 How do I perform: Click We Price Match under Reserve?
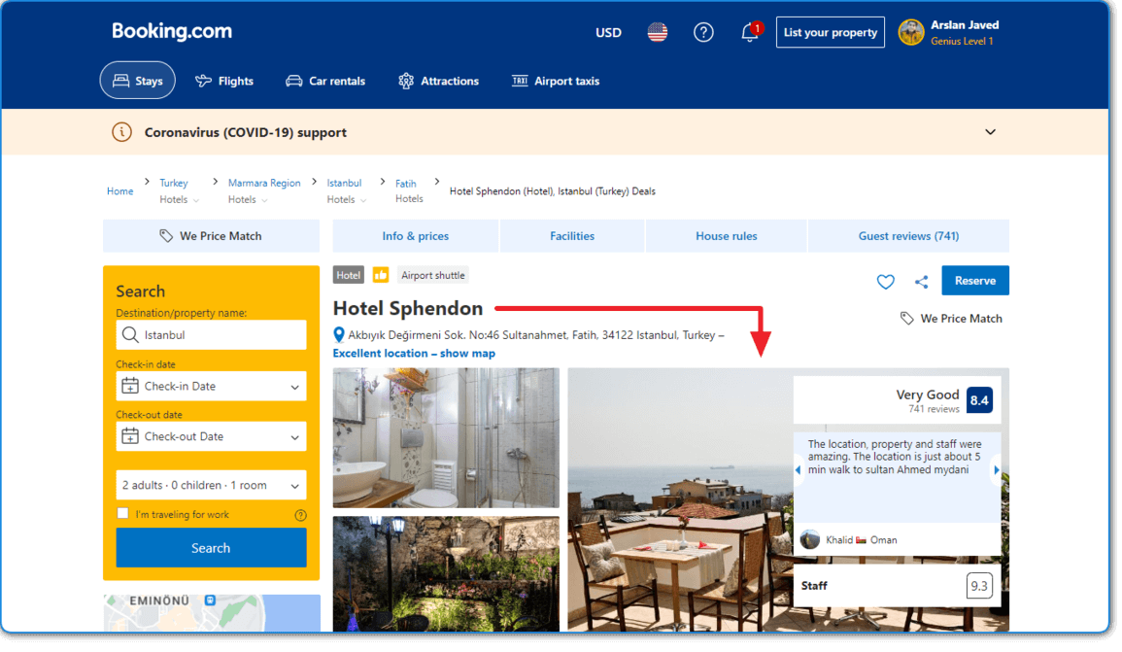tap(951, 319)
